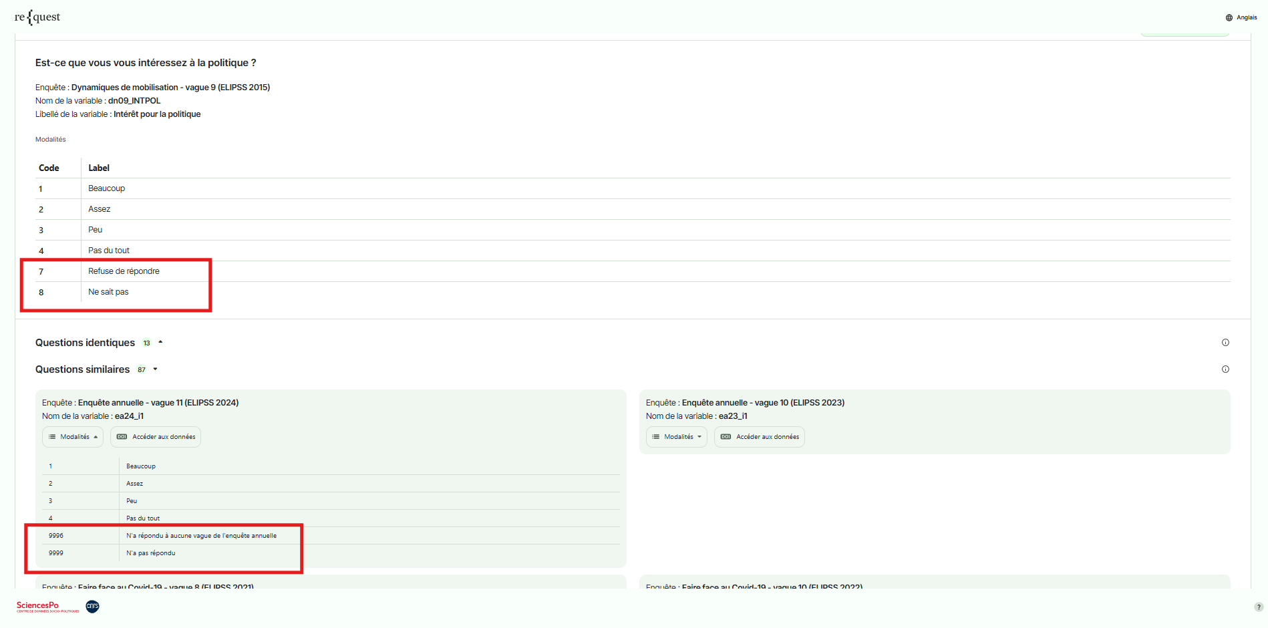Click the re{quest logo in header
1268x628 pixels.
pos(37,17)
